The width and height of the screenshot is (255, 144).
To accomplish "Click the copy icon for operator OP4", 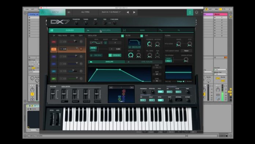I will coord(81,57).
